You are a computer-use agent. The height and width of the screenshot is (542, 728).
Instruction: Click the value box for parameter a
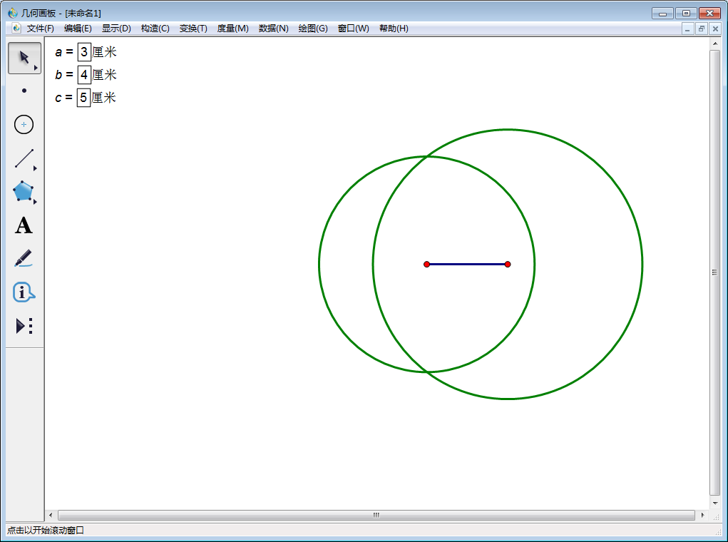tap(84, 52)
